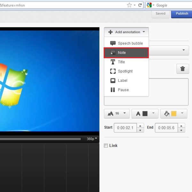Click the End time field 0:00:05.6
The height and width of the screenshot is (192, 192).
click(x=166, y=128)
